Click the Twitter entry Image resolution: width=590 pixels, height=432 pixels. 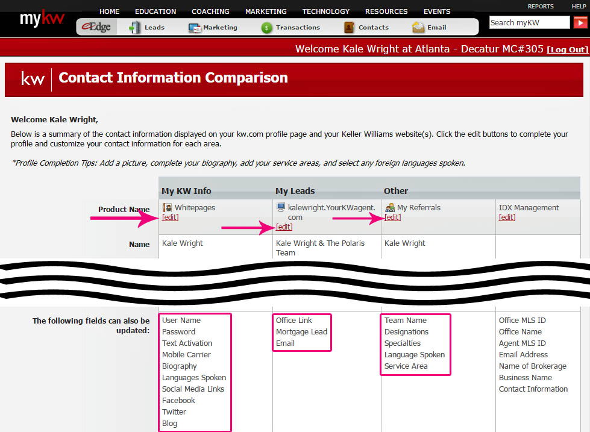click(x=174, y=412)
